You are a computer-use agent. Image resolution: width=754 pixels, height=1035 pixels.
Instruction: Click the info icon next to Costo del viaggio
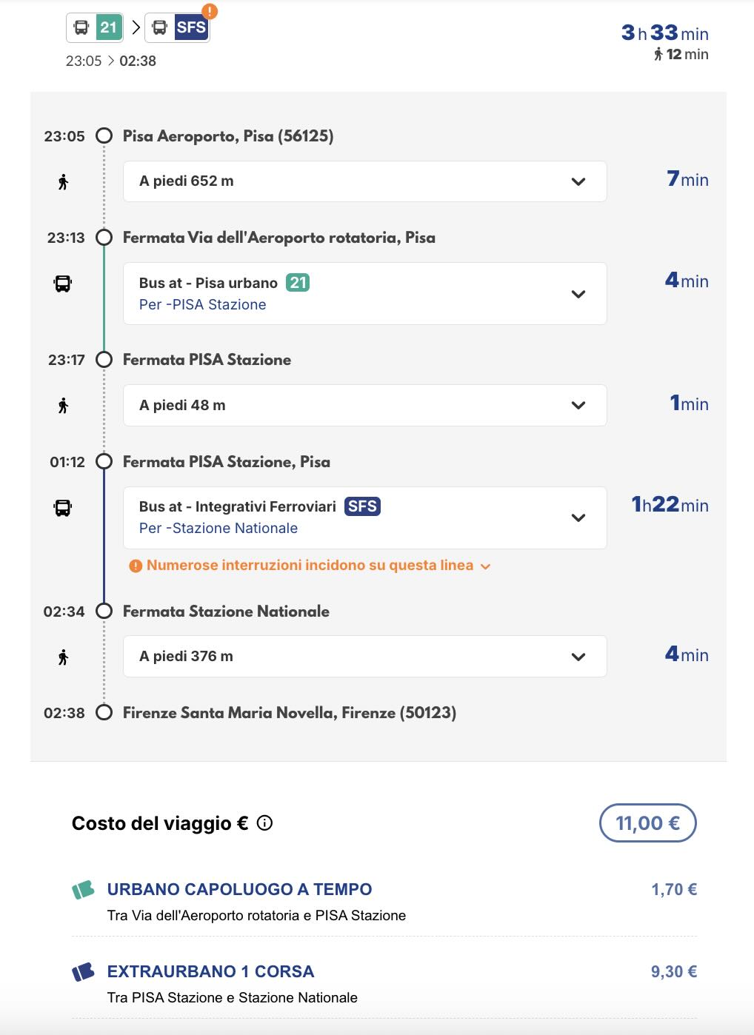[x=264, y=823]
